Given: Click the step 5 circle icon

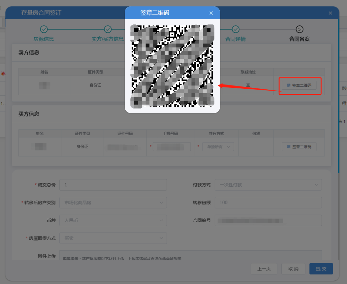Looking at the screenshot, I should (x=299, y=29).
